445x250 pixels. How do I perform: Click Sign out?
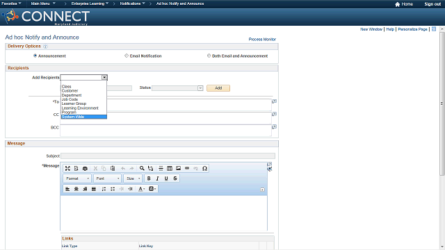coord(432,4)
